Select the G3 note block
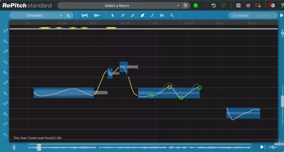284x152 pixels. point(243,113)
